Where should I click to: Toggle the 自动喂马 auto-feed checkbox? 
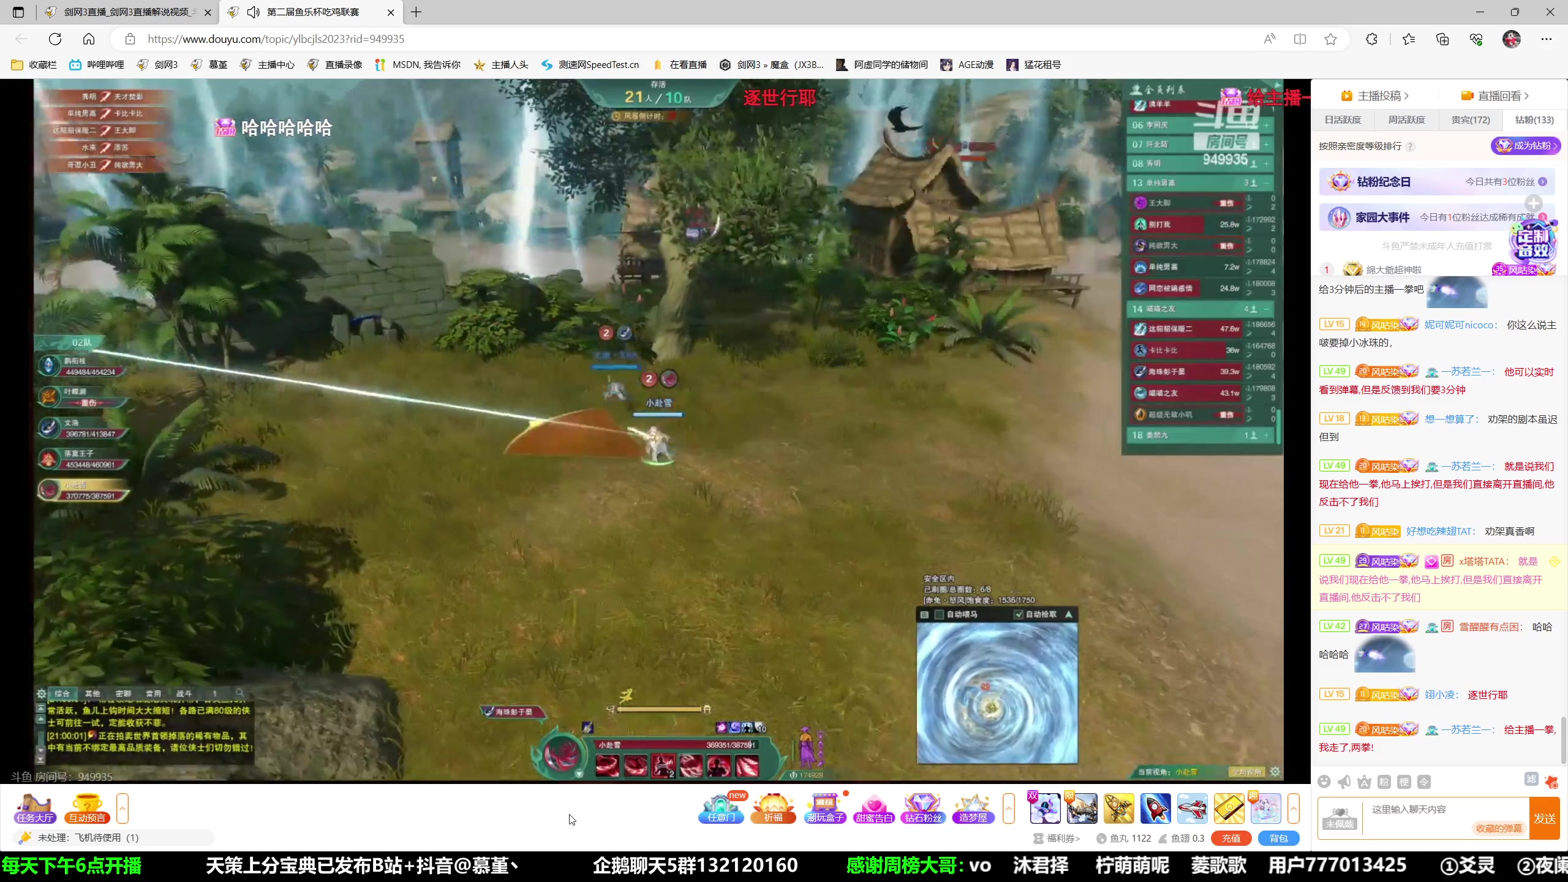coord(939,614)
